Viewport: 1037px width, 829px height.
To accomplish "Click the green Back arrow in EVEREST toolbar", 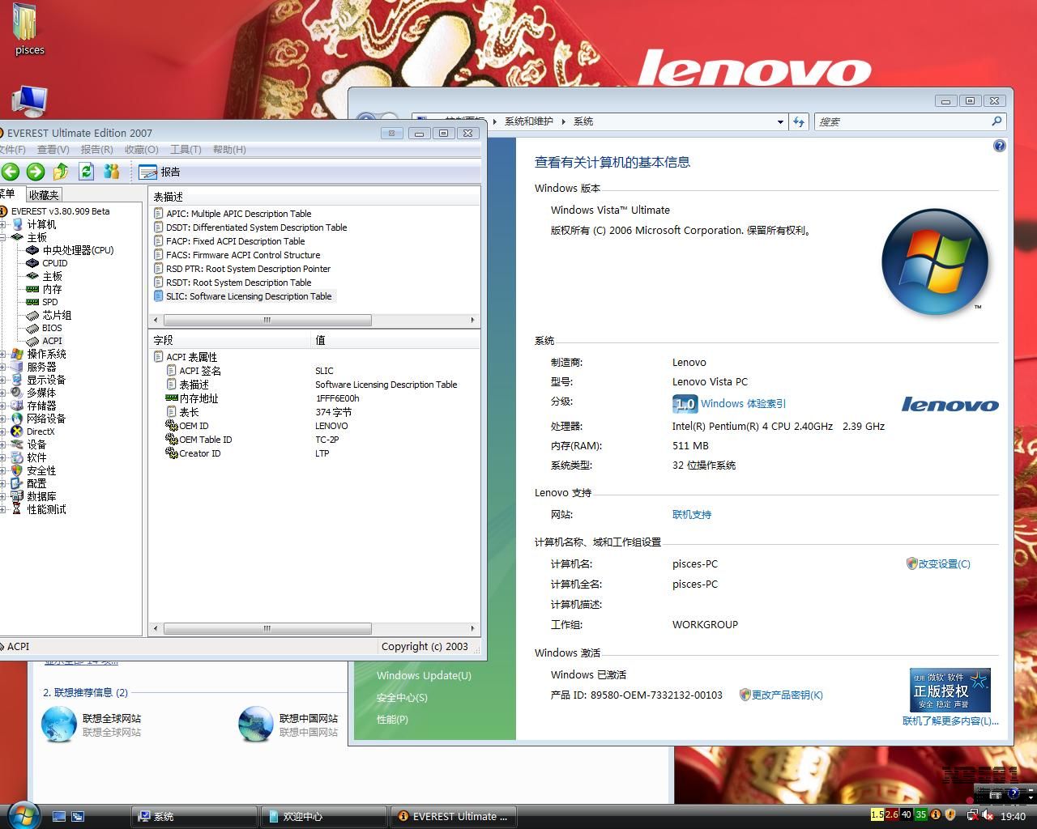I will pos(11,171).
